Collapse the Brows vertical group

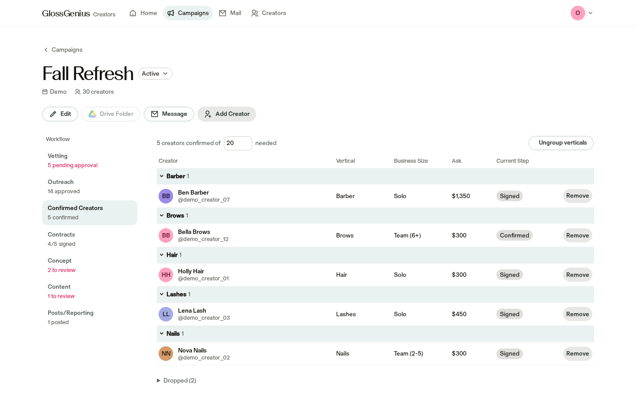[x=162, y=216]
